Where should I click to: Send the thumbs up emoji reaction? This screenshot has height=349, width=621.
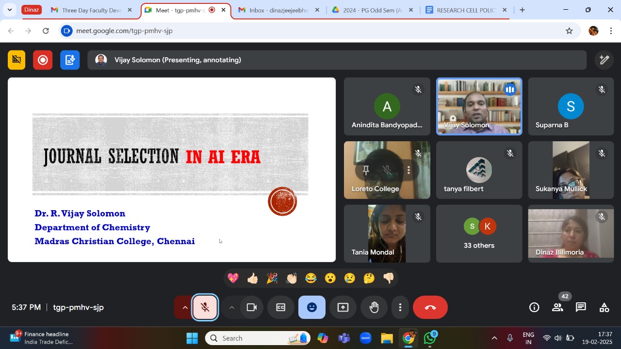coord(252,278)
